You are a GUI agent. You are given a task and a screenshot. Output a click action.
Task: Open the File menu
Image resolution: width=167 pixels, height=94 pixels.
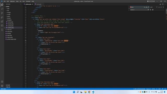point(5,1)
